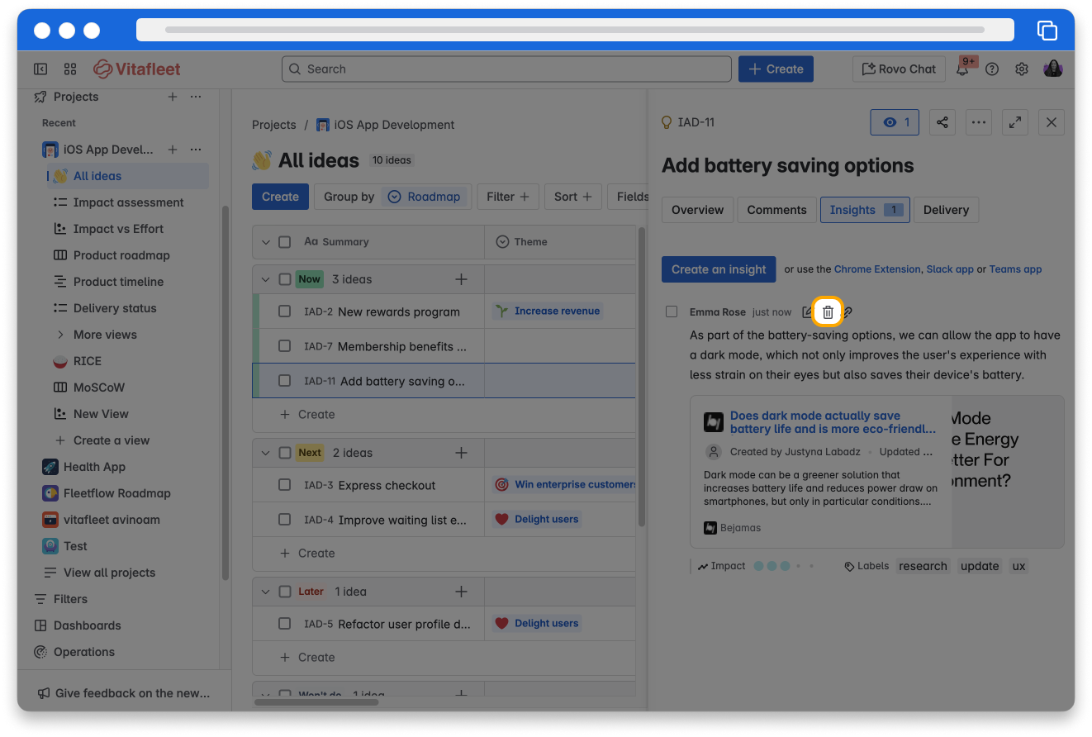Tick the Next group checkbox
The width and height of the screenshot is (1092, 737).
point(285,453)
